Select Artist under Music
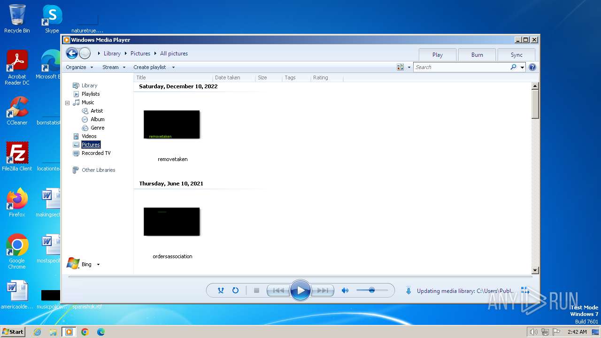 point(97,111)
